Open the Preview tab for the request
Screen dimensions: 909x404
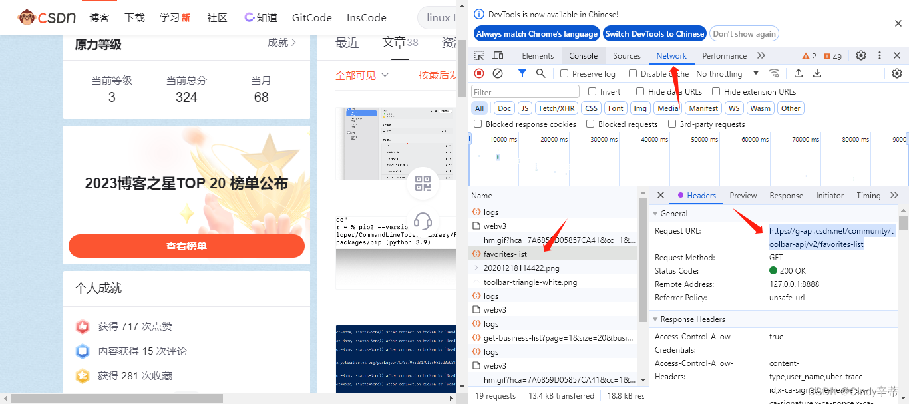[x=743, y=195]
